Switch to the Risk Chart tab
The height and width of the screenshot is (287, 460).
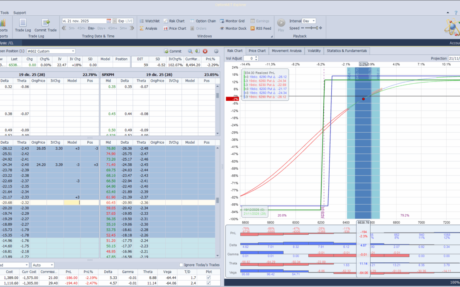click(x=235, y=51)
